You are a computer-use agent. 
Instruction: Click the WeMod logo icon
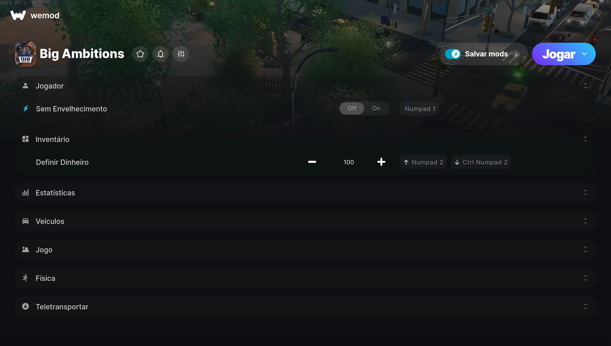pos(18,15)
